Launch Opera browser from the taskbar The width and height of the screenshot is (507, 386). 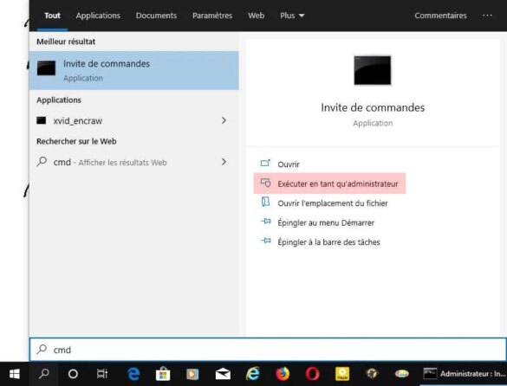pyautogui.click(x=312, y=374)
